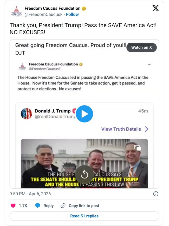
Task: Expand View Truth Details chevron
Action: click(x=147, y=129)
